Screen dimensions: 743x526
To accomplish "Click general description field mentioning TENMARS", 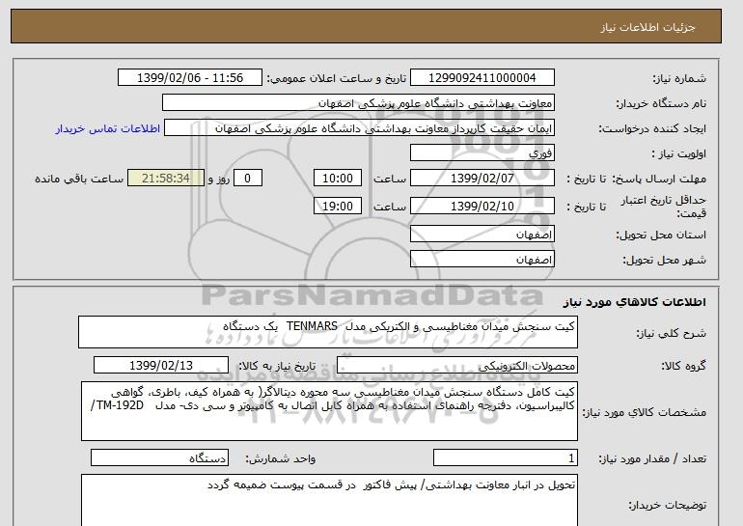I will click(x=328, y=332).
